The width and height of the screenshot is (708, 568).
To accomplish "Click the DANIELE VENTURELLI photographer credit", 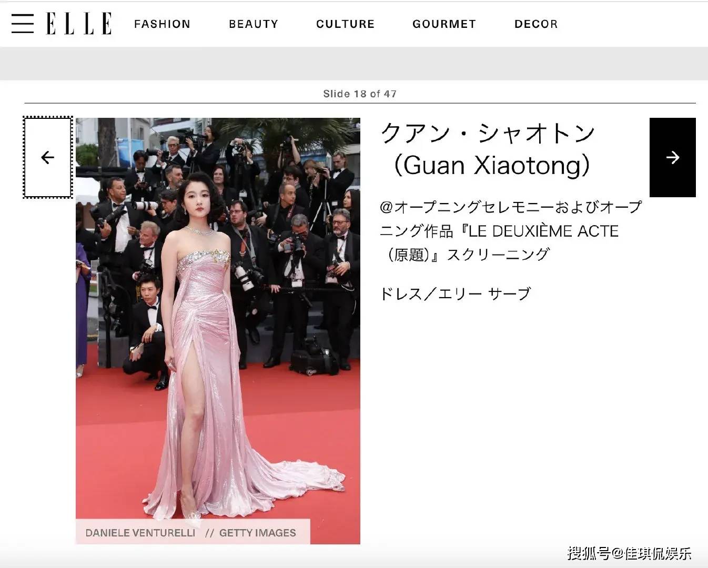I will pyautogui.click(x=140, y=533).
